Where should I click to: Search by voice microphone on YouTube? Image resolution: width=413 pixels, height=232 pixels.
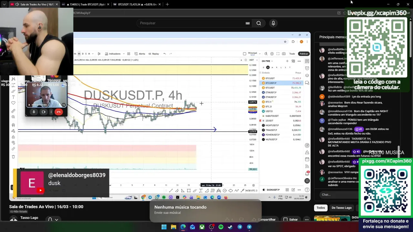tap(273, 23)
